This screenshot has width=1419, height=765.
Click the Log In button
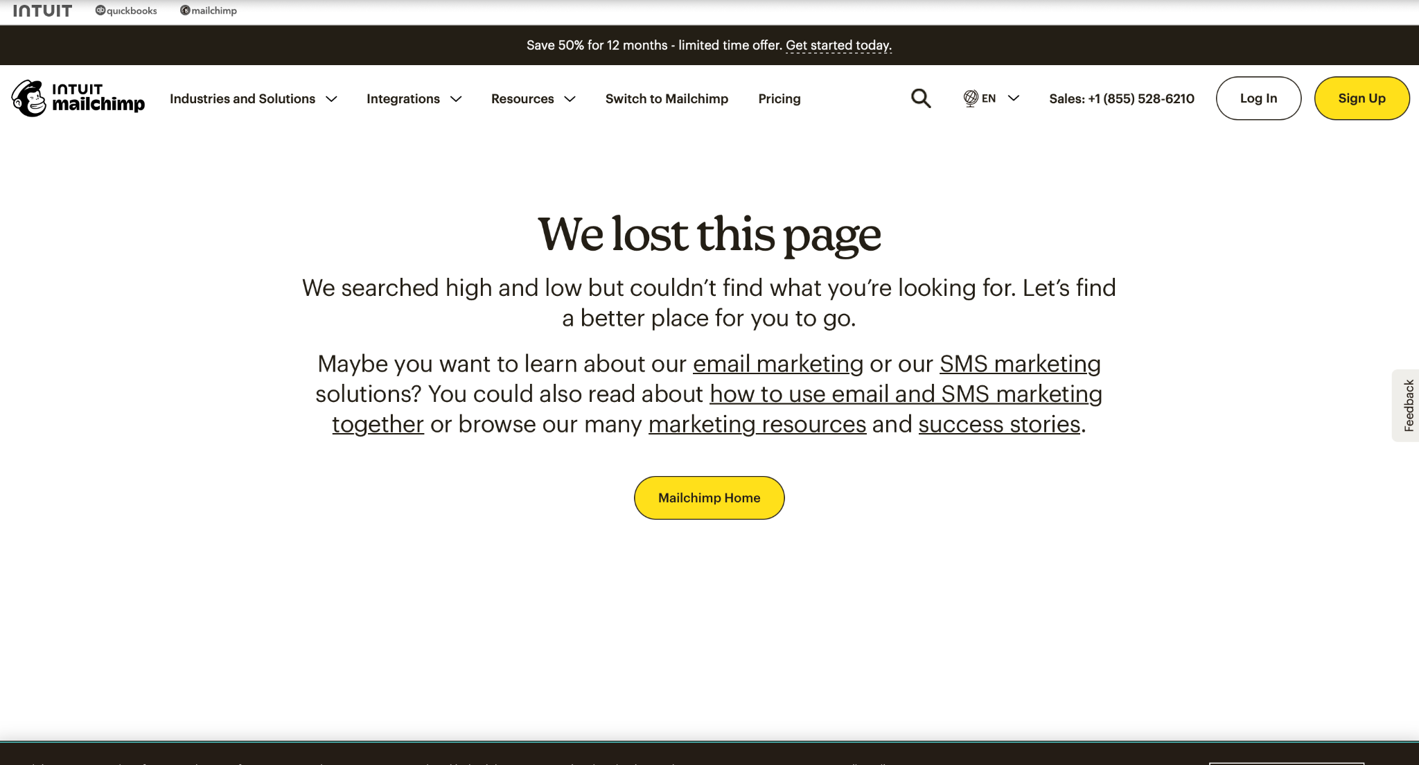click(1258, 98)
